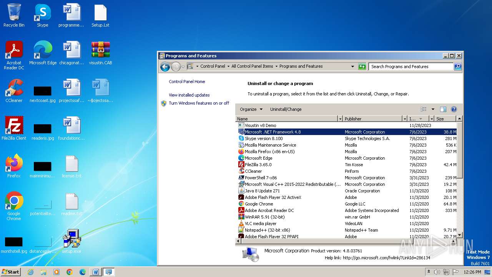Sort by the Publisher column header
The image size is (492, 277).
[x=372, y=119]
